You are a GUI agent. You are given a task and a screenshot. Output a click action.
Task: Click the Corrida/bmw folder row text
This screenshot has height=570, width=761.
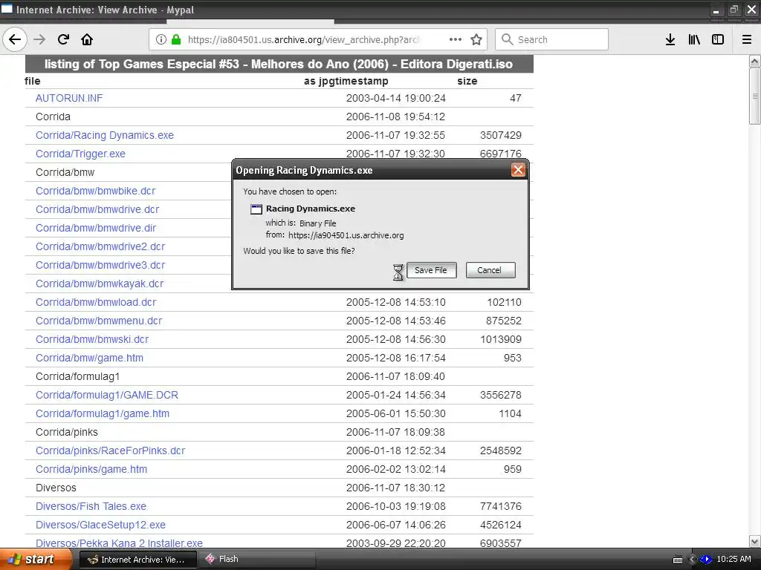click(x=65, y=172)
